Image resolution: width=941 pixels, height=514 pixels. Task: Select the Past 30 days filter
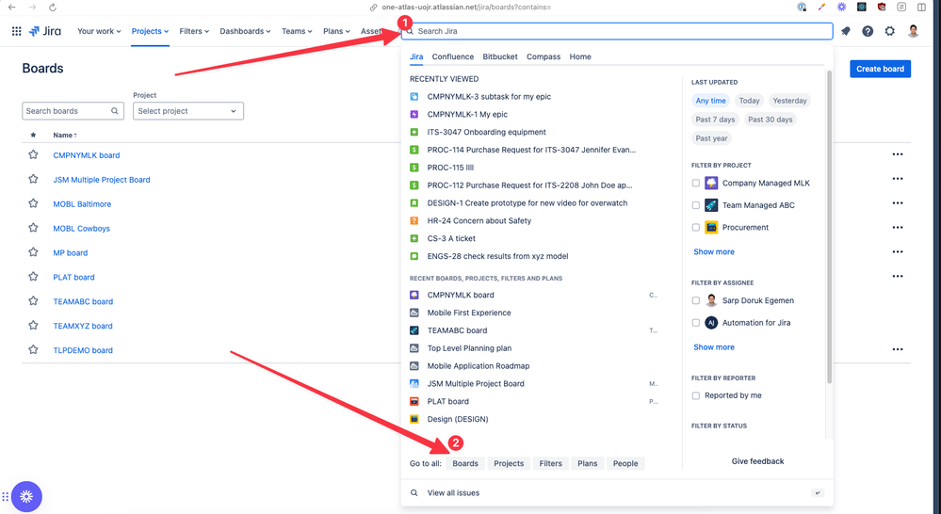(x=770, y=120)
